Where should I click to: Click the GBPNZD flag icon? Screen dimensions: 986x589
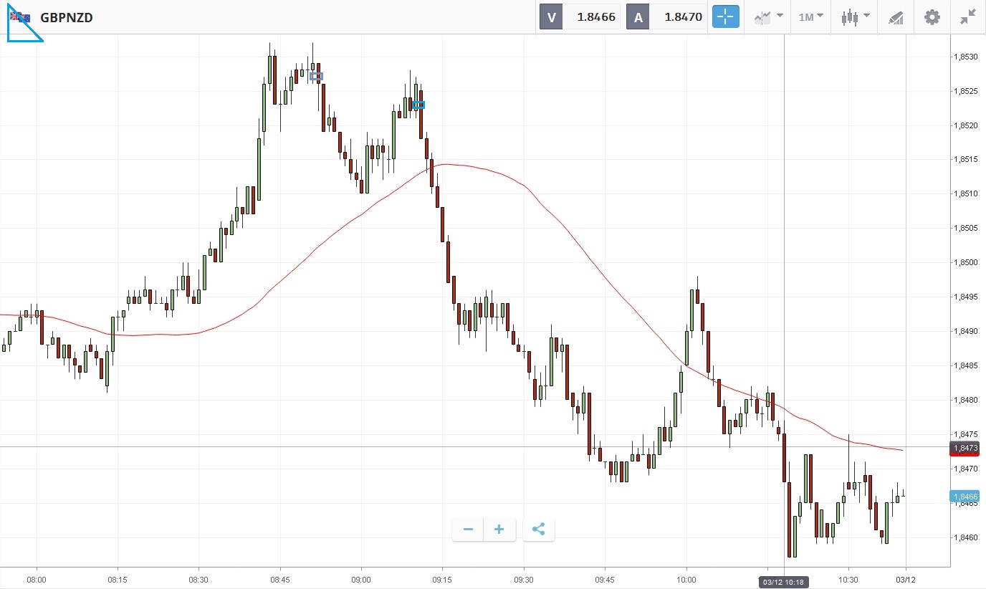coord(20,17)
